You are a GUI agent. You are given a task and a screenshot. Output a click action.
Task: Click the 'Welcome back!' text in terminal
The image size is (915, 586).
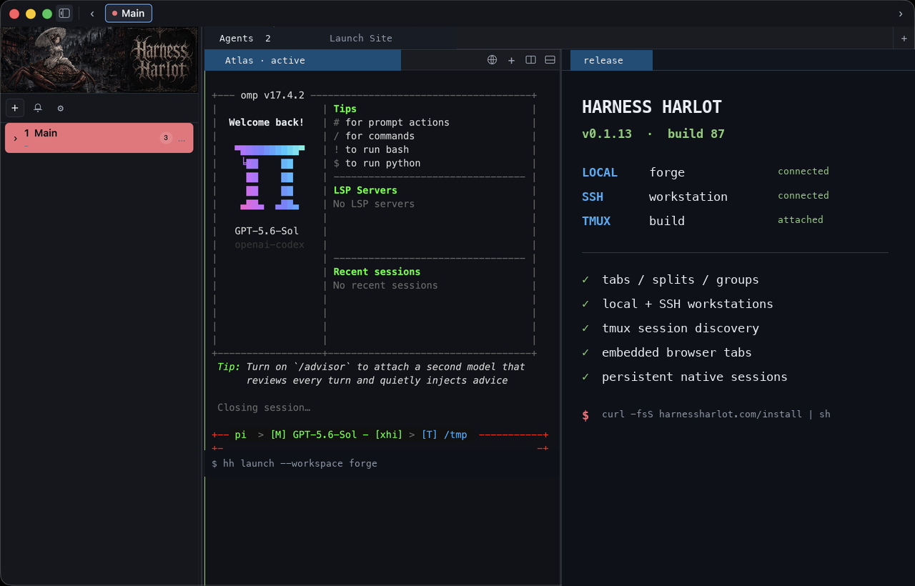coord(267,122)
